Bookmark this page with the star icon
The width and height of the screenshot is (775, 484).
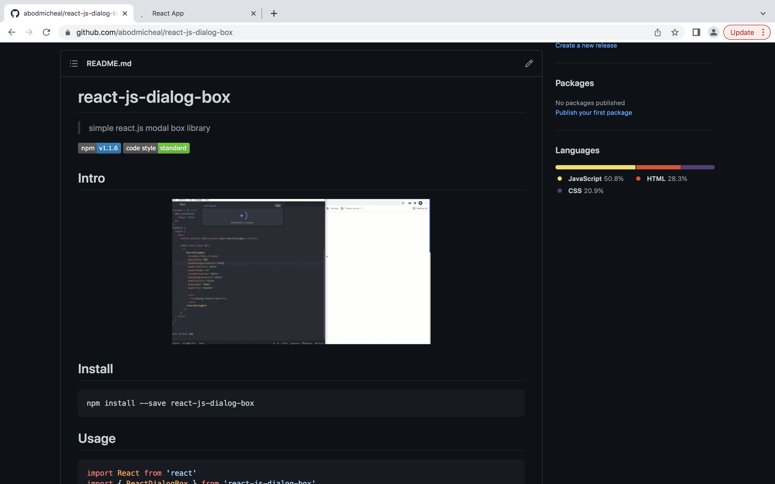[x=675, y=32]
